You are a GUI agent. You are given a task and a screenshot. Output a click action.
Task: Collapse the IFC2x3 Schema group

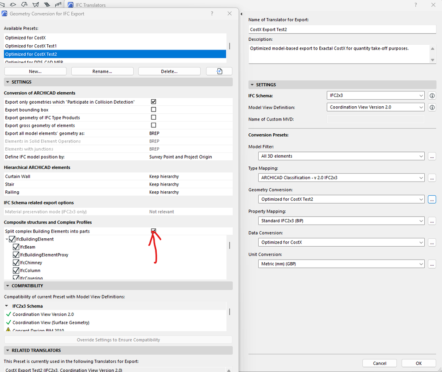[7, 306]
